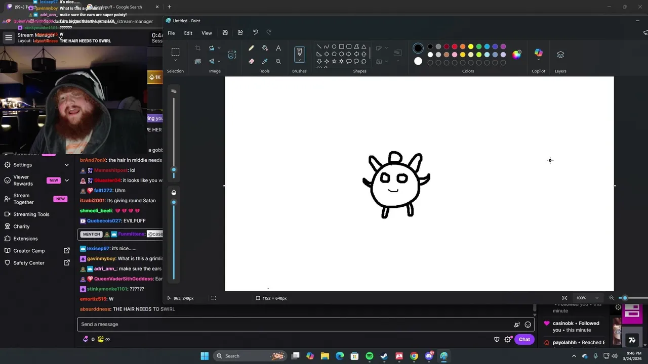Open the Selection dropdown arrow

click(x=175, y=61)
